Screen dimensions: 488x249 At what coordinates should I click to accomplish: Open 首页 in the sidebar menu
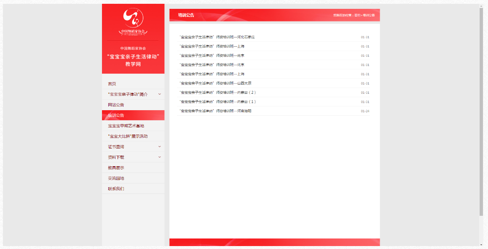pyautogui.click(x=112, y=84)
